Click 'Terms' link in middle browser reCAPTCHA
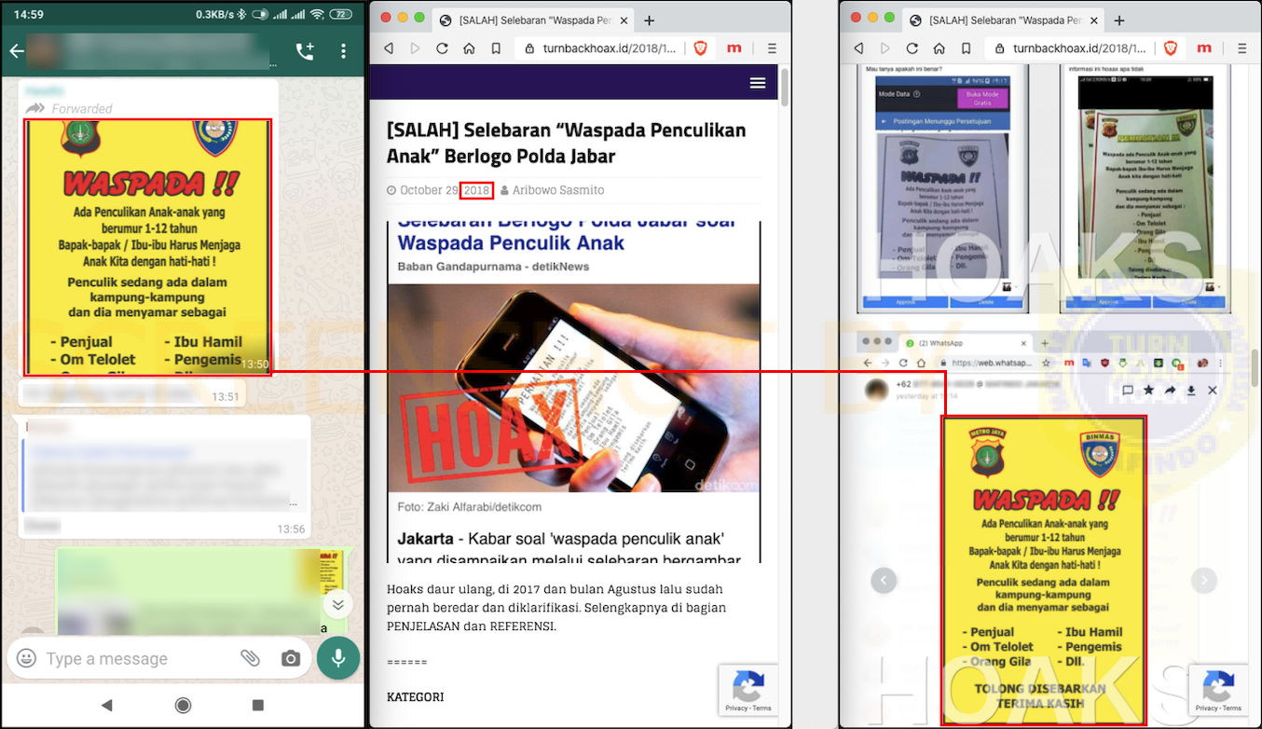1262x729 pixels. point(762,708)
